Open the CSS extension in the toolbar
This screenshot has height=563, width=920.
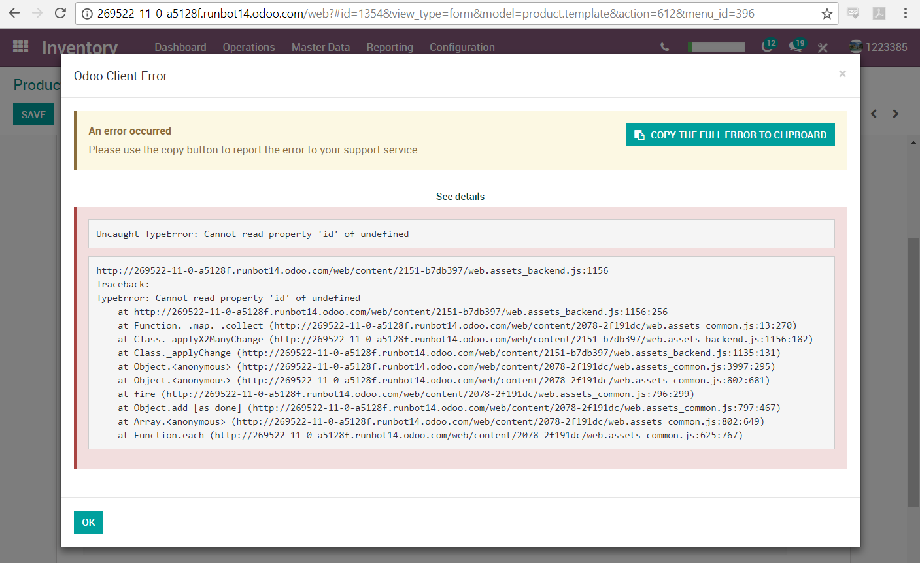pyautogui.click(x=853, y=12)
